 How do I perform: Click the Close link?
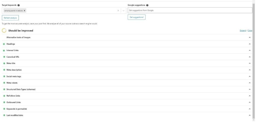tap(250, 31)
